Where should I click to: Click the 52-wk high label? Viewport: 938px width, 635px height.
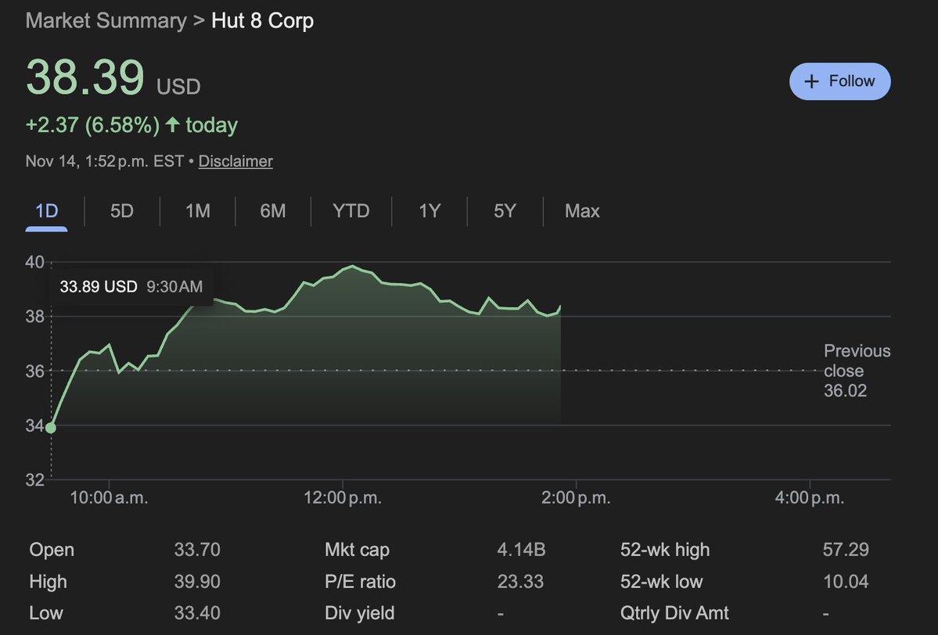[x=665, y=550]
